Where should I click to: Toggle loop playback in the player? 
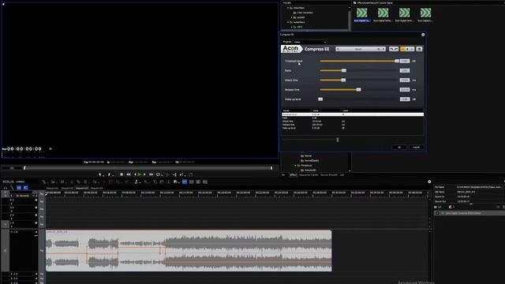(x=159, y=174)
